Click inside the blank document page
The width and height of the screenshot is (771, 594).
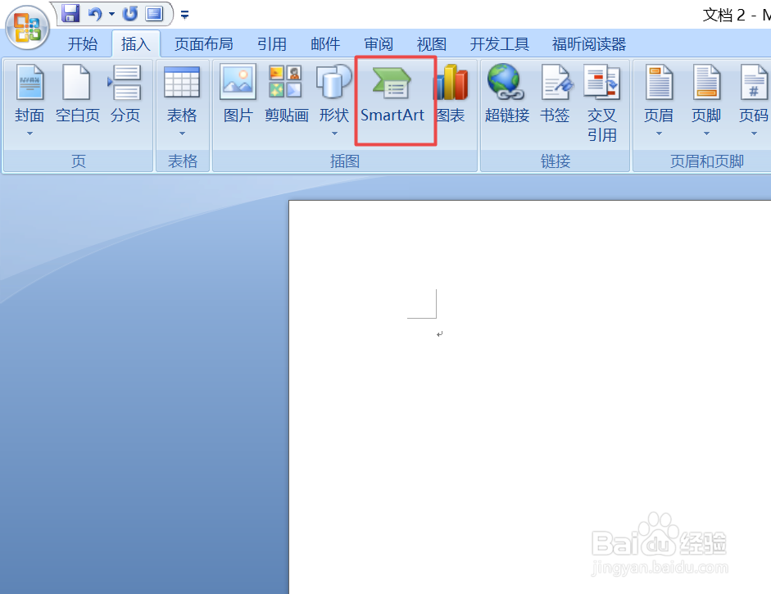530,397
